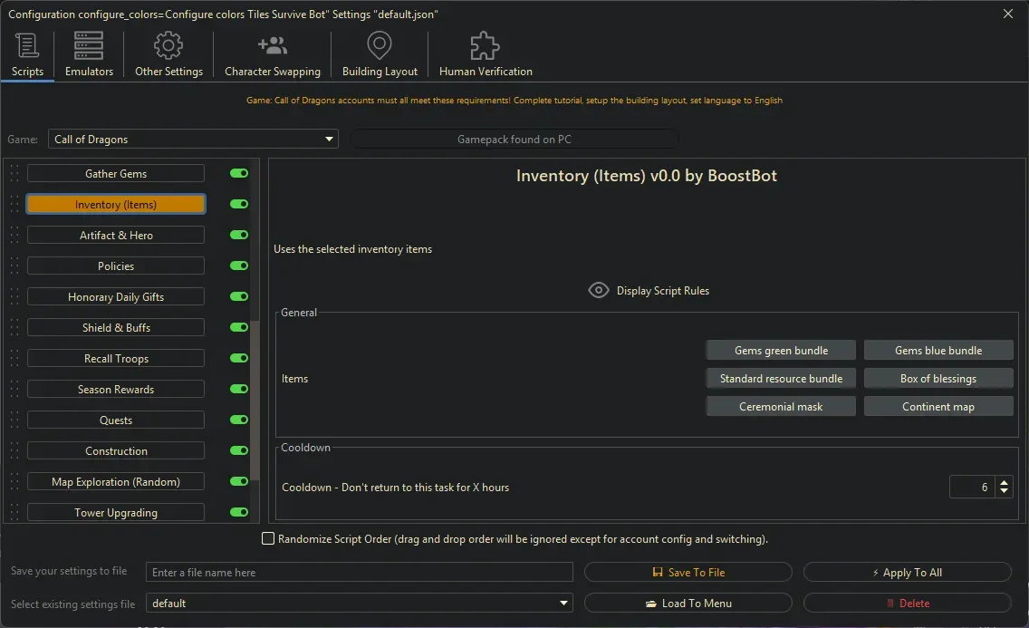Expand the existing settings file dropdown

pyautogui.click(x=563, y=603)
